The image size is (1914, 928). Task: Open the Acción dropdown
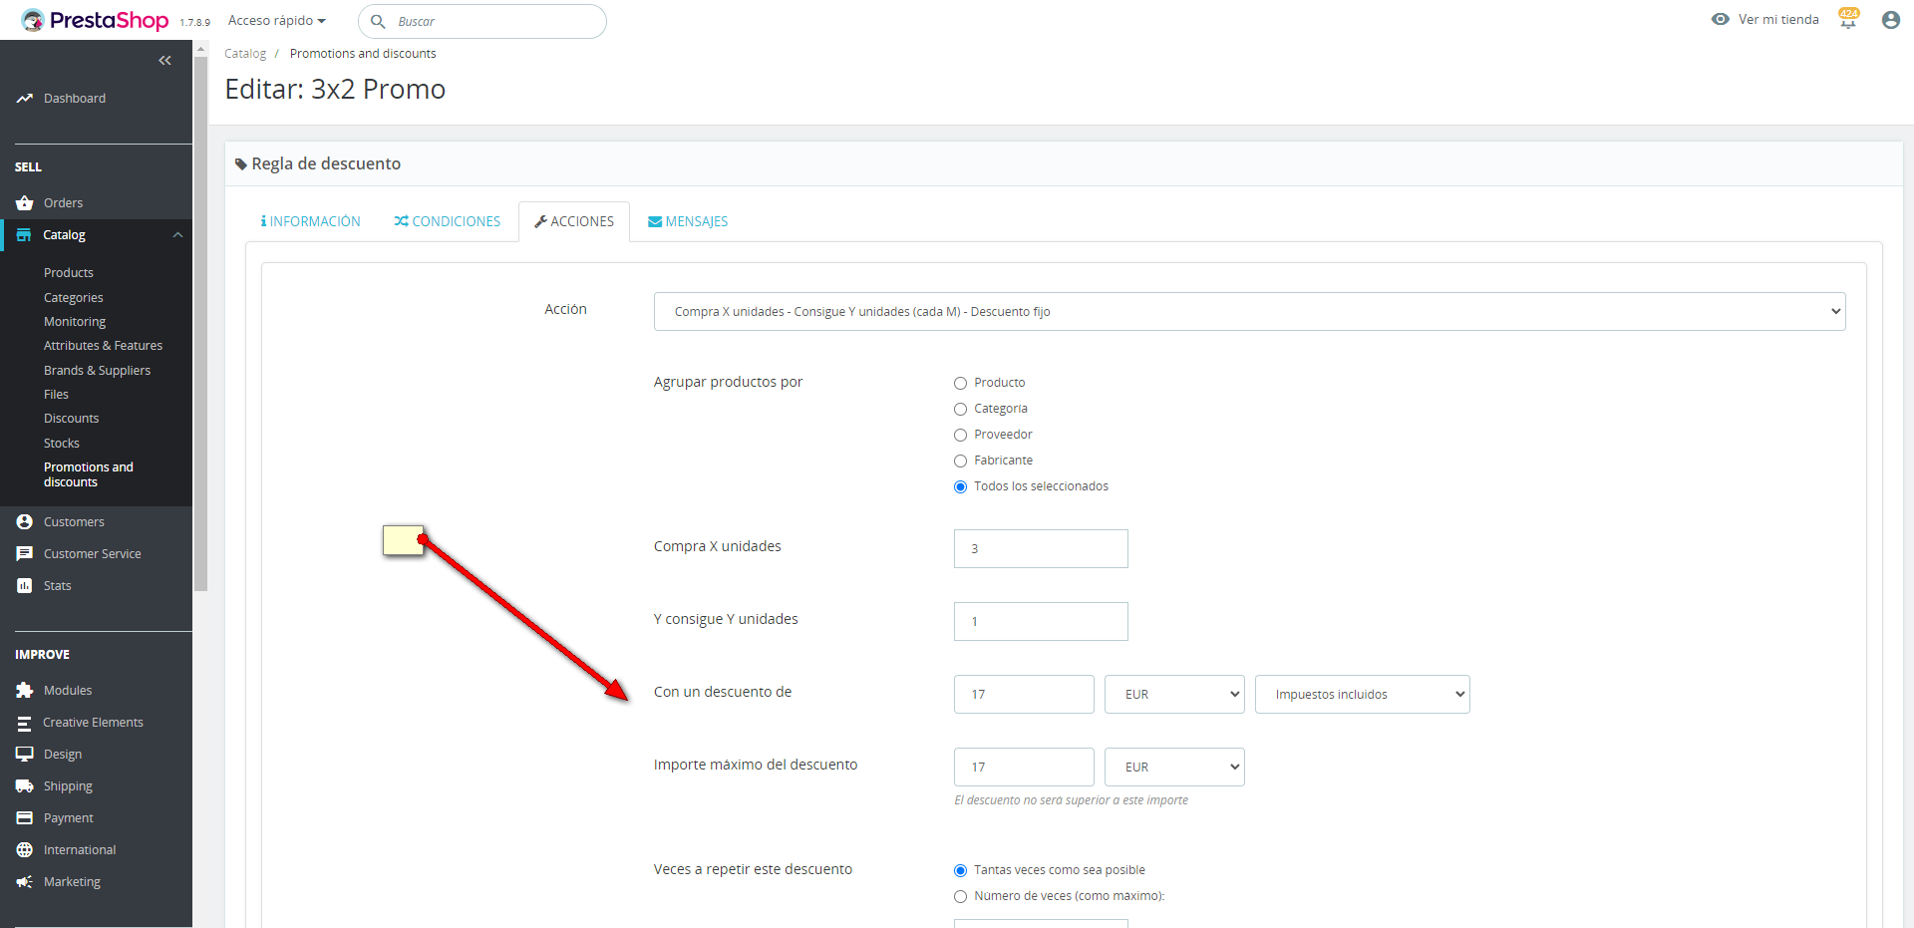1249,312
